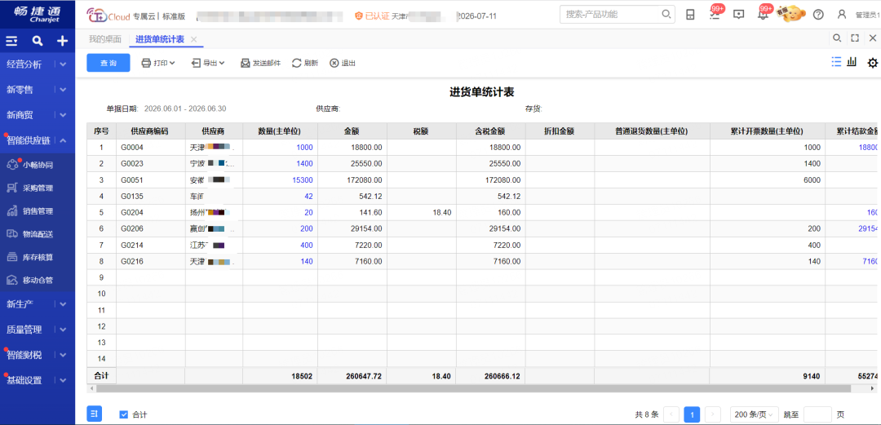This screenshot has height=425, width=881.
Task: Click the horizontal scrollbar of the table
Action: click(473, 388)
